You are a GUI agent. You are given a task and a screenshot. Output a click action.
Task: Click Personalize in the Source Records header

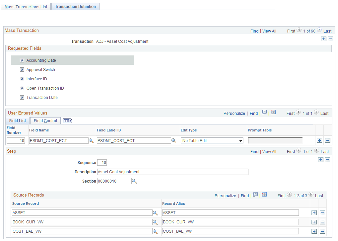click(x=225, y=196)
